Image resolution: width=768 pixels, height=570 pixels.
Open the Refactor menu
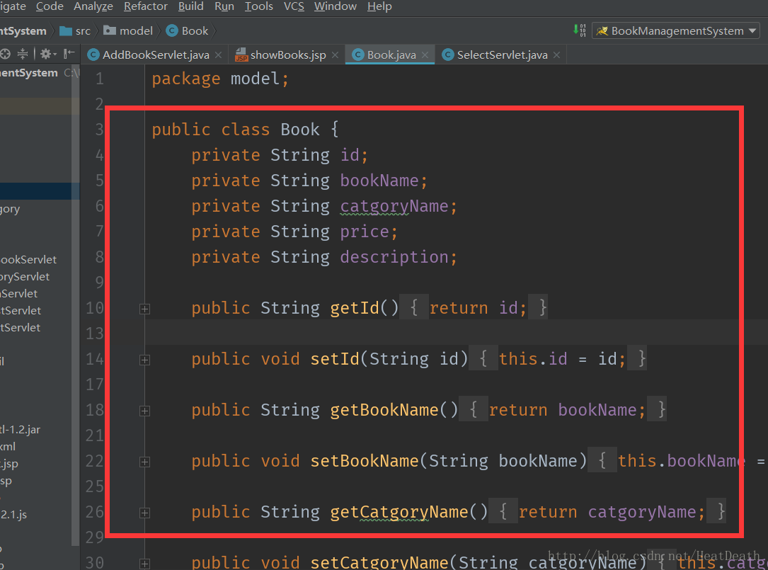[x=146, y=6]
